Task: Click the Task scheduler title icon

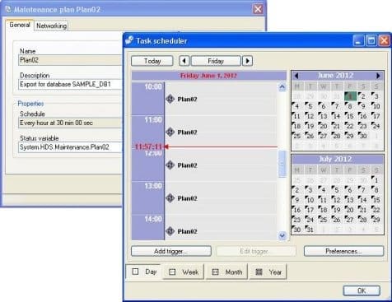Action: [129, 40]
